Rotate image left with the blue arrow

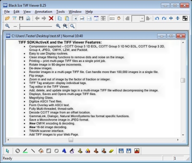[x=157, y=19]
